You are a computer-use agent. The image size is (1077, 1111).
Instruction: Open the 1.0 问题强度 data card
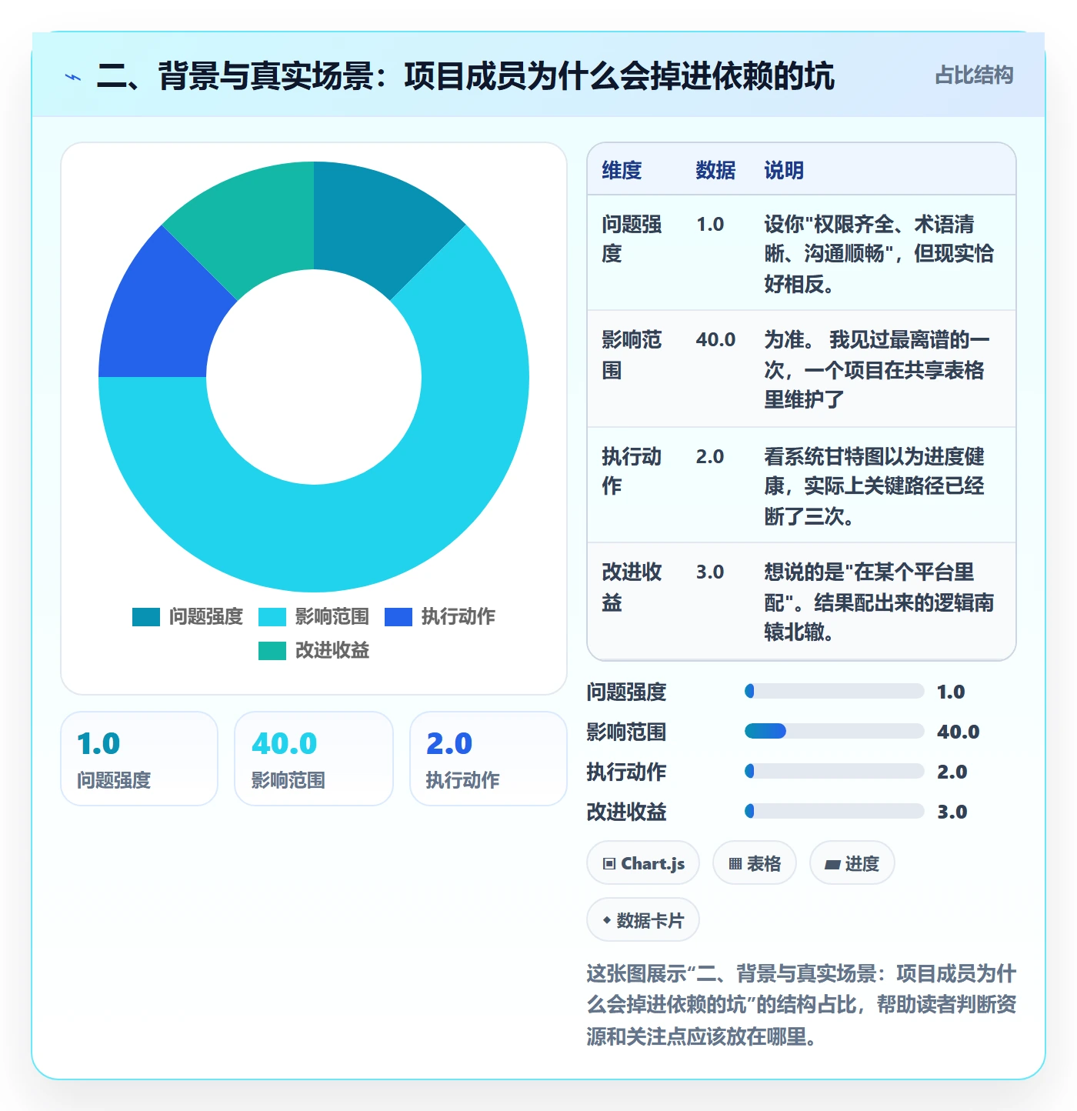click(139, 759)
